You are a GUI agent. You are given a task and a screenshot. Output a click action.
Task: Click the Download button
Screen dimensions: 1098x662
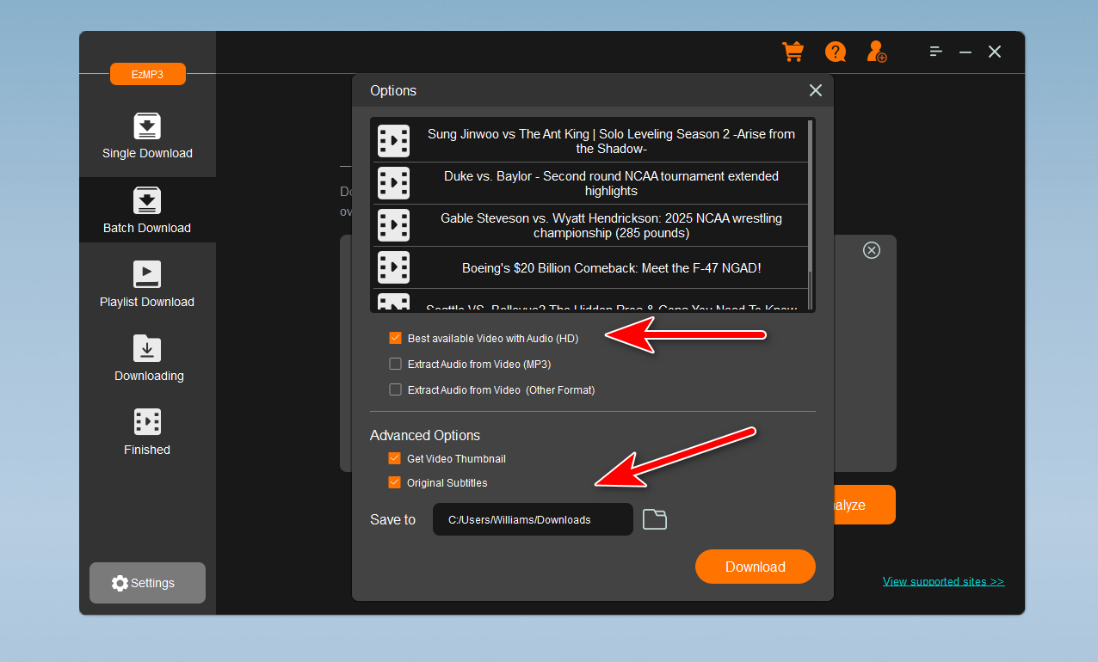click(x=756, y=567)
